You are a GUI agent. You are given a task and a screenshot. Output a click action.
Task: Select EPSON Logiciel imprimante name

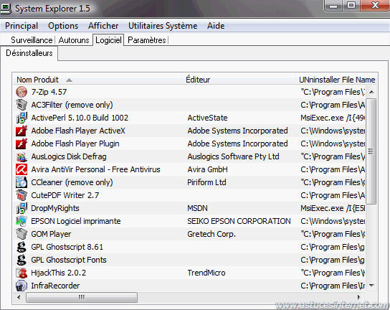tap(76, 221)
